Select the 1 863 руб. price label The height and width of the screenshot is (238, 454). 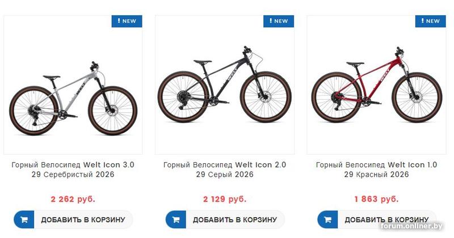[376, 199]
